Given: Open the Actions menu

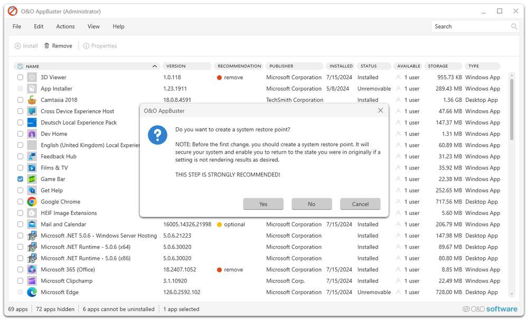Looking at the screenshot, I should point(65,26).
